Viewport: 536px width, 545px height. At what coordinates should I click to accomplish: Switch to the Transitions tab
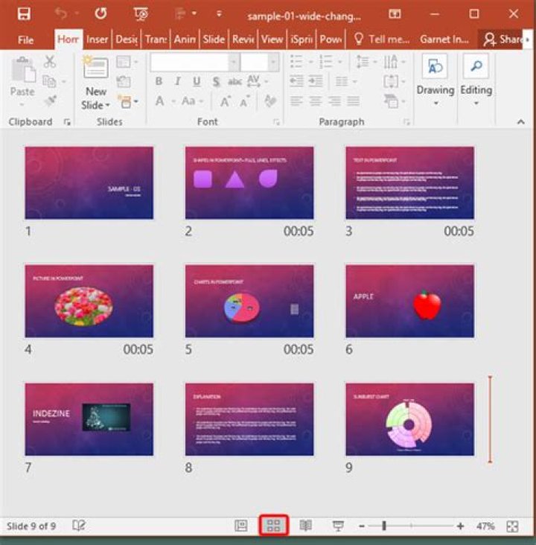pyautogui.click(x=156, y=39)
